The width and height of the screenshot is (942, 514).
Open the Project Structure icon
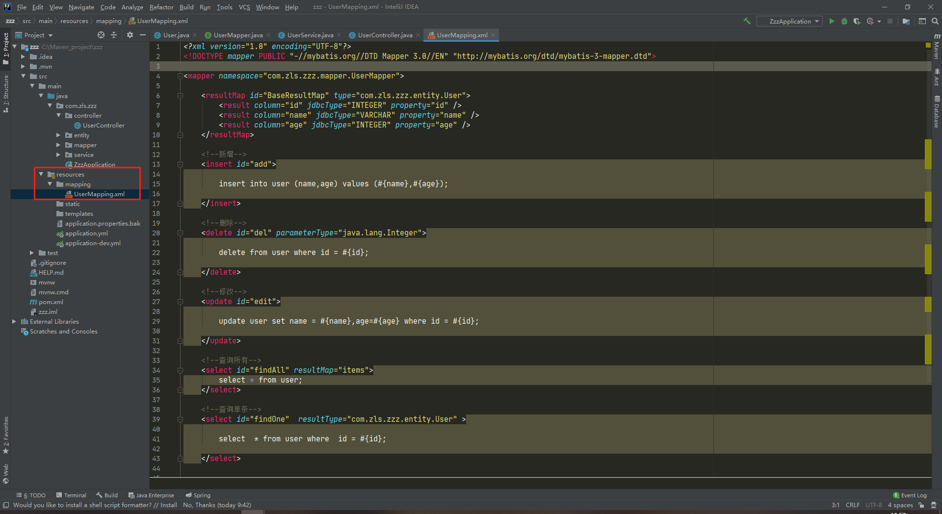[x=906, y=21]
